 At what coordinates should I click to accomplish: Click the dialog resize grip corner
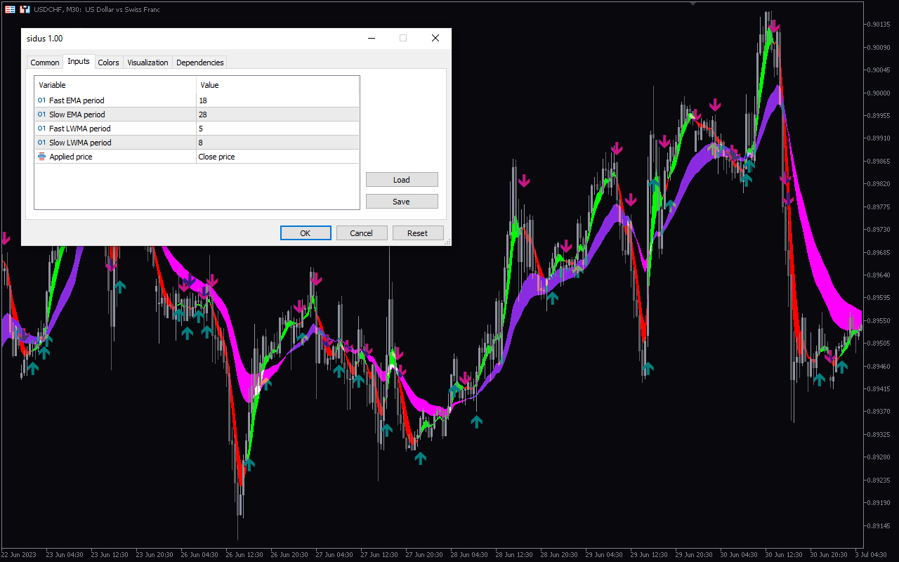pyautogui.click(x=447, y=242)
